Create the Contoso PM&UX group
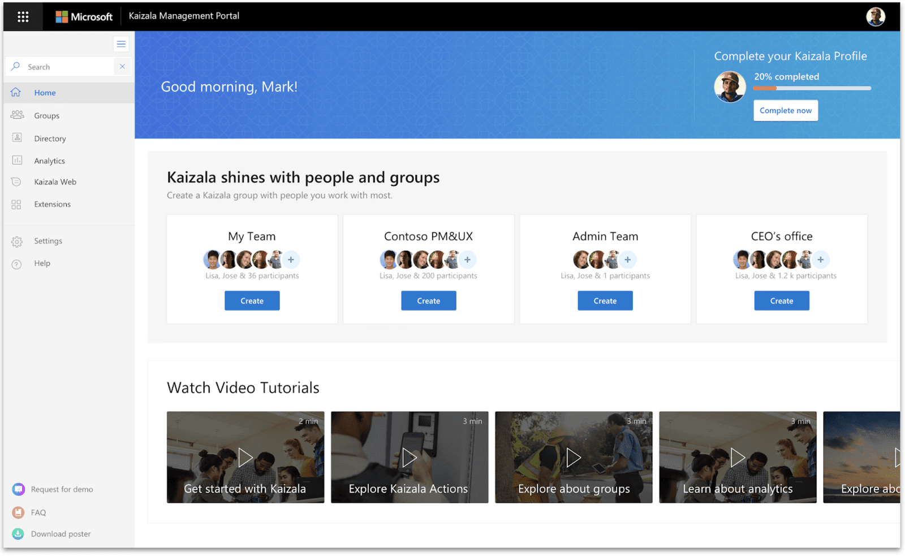 (428, 301)
